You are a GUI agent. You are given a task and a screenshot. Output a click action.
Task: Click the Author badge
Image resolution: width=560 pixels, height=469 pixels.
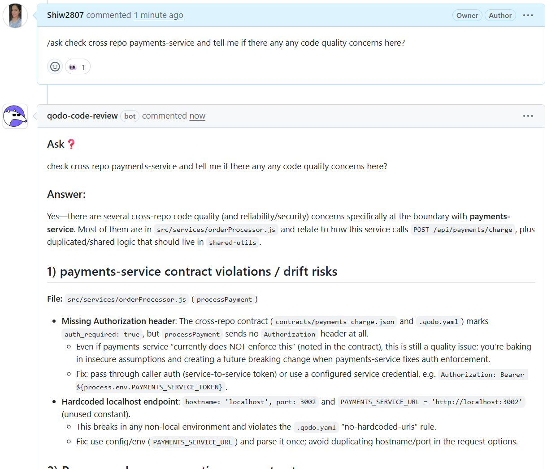coord(500,15)
